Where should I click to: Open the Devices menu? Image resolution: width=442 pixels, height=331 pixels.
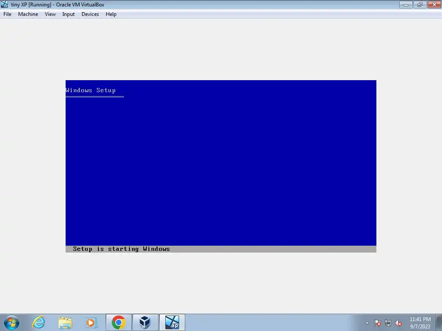[90, 14]
